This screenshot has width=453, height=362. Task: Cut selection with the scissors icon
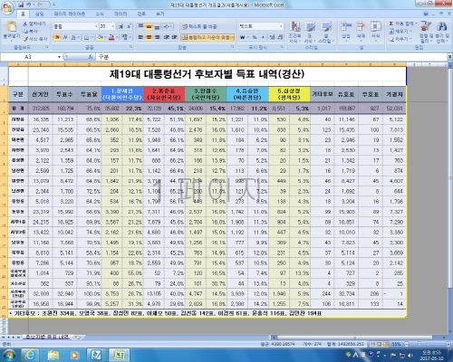tap(25, 24)
